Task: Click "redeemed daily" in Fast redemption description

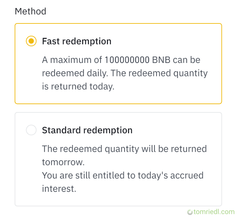Action: coord(75,73)
